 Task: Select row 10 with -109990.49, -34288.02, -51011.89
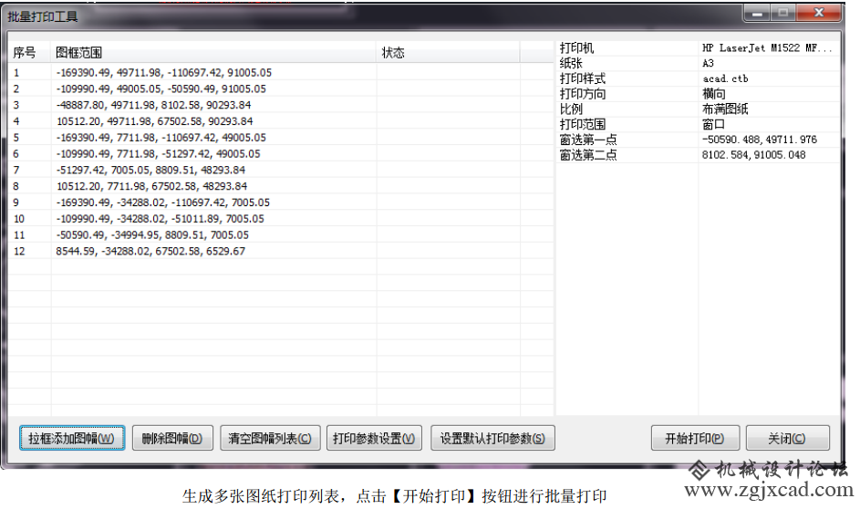281,219
